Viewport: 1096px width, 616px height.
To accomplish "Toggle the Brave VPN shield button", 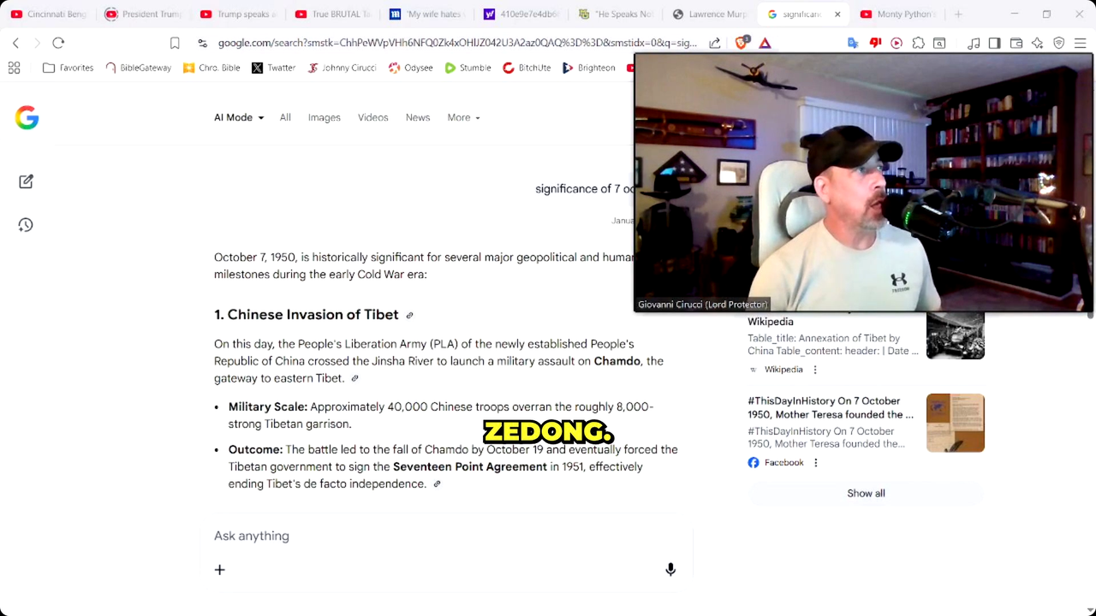I will (x=1058, y=43).
